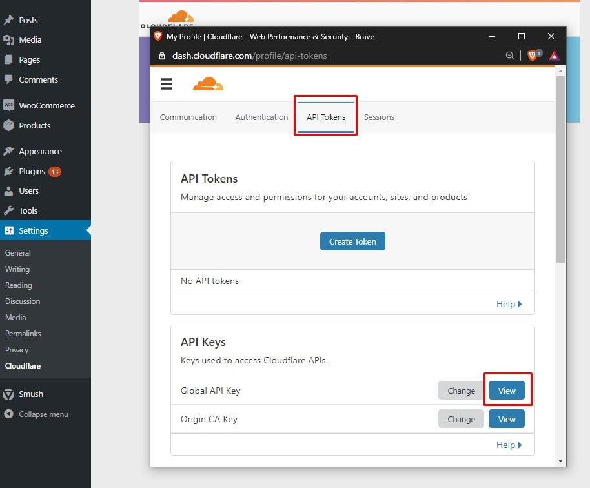
Task: Switch to the Communication tab
Action: click(x=188, y=117)
